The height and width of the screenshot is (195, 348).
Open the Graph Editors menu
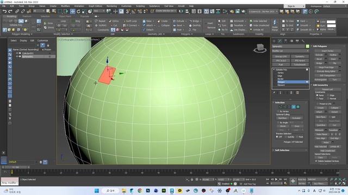pos(96,6)
